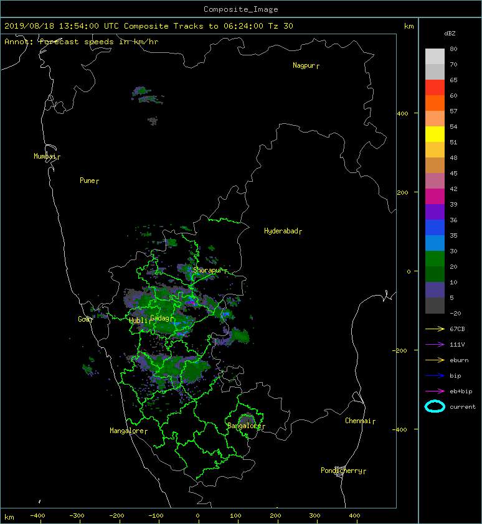Click the 67CB legend label
This screenshot has width=482, height=524.
457,329
